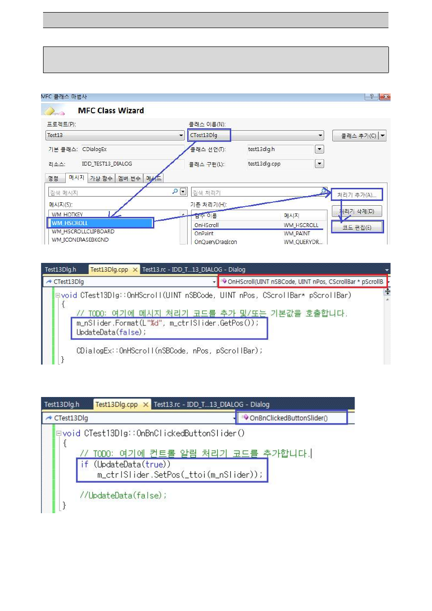Image resolution: width=432 pixels, height=611 pixels.
Task: Click the help question mark icon in wizard title bar
Action: tap(372, 97)
